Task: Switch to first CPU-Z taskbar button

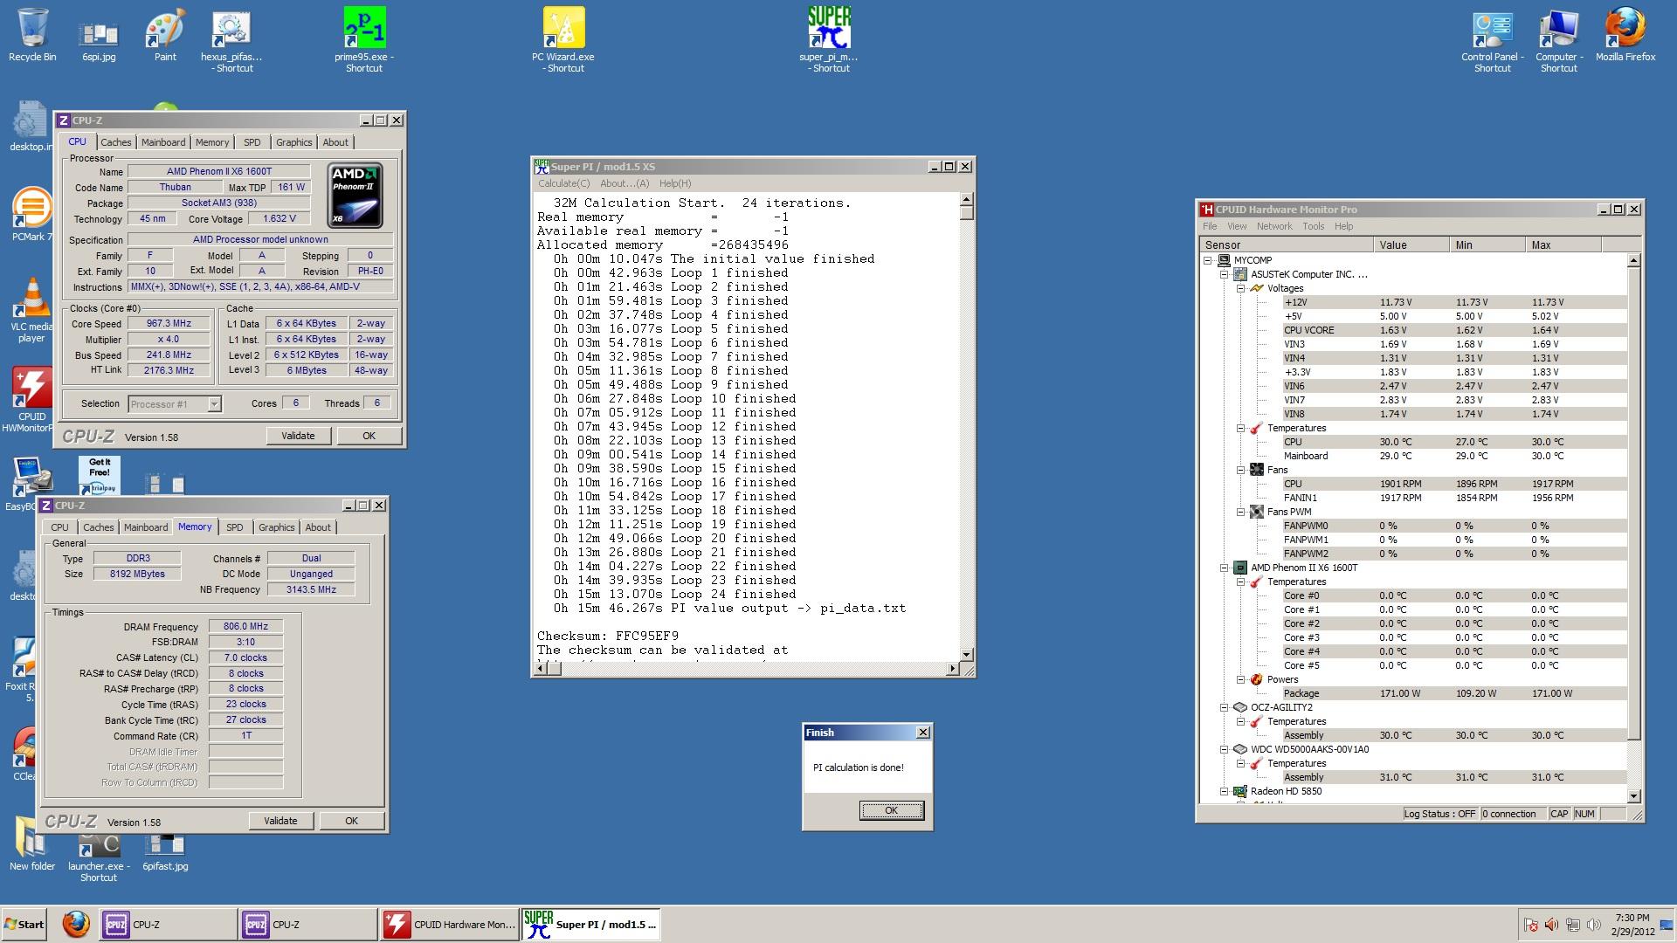Action: pyautogui.click(x=167, y=925)
